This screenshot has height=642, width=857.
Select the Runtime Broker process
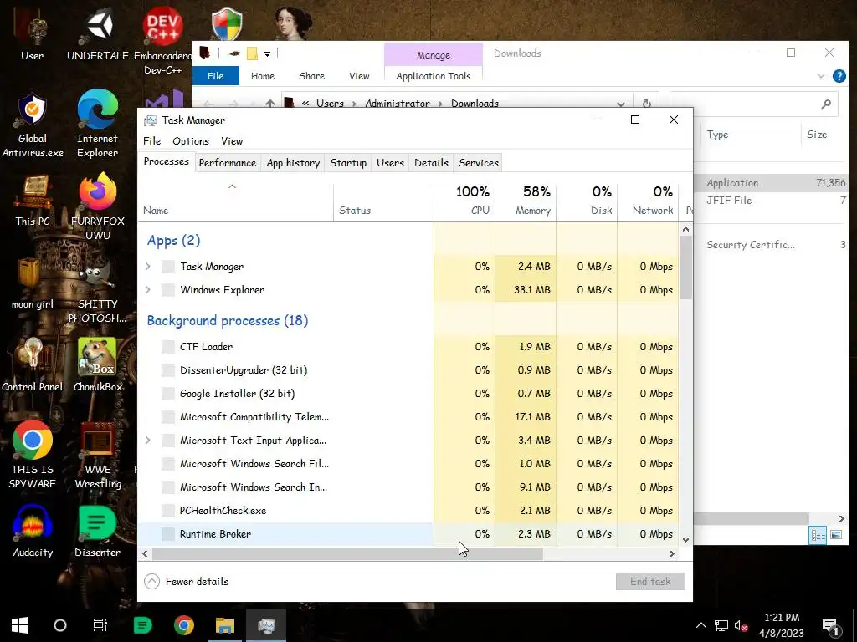point(408,534)
